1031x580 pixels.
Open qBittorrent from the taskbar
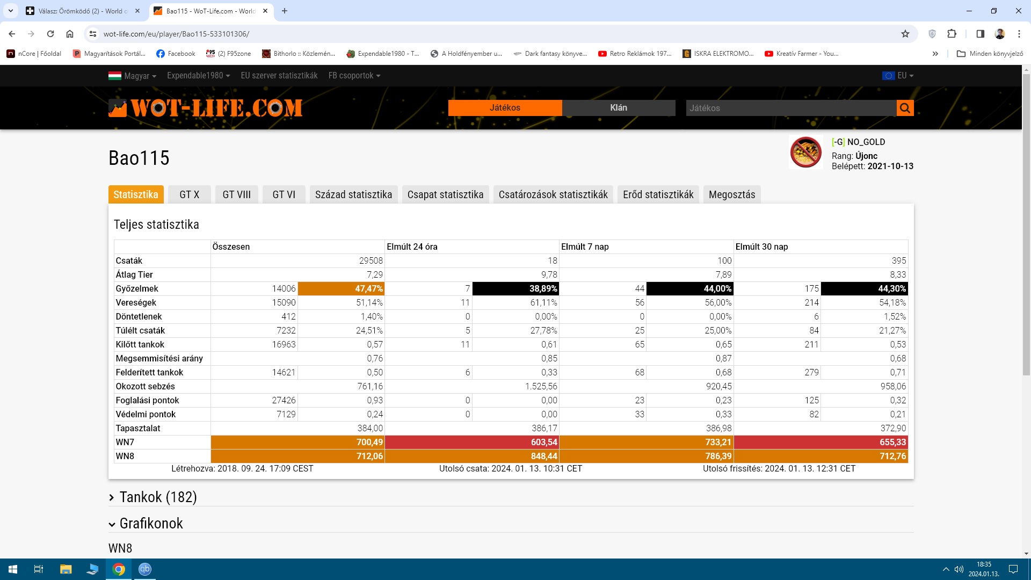(x=145, y=569)
